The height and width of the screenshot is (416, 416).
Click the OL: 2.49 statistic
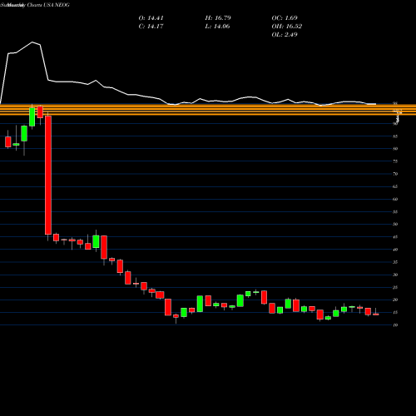click(x=285, y=35)
